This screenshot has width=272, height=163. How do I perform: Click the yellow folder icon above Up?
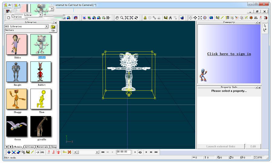tap(53, 27)
